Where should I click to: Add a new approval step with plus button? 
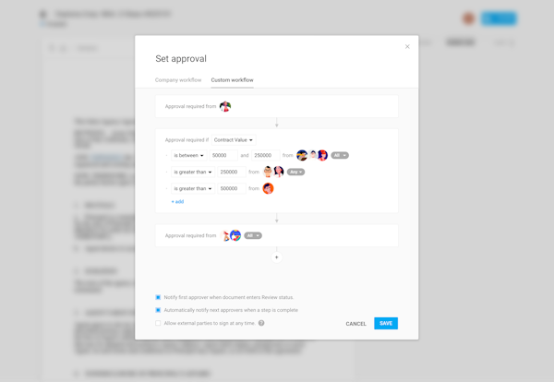point(277,257)
